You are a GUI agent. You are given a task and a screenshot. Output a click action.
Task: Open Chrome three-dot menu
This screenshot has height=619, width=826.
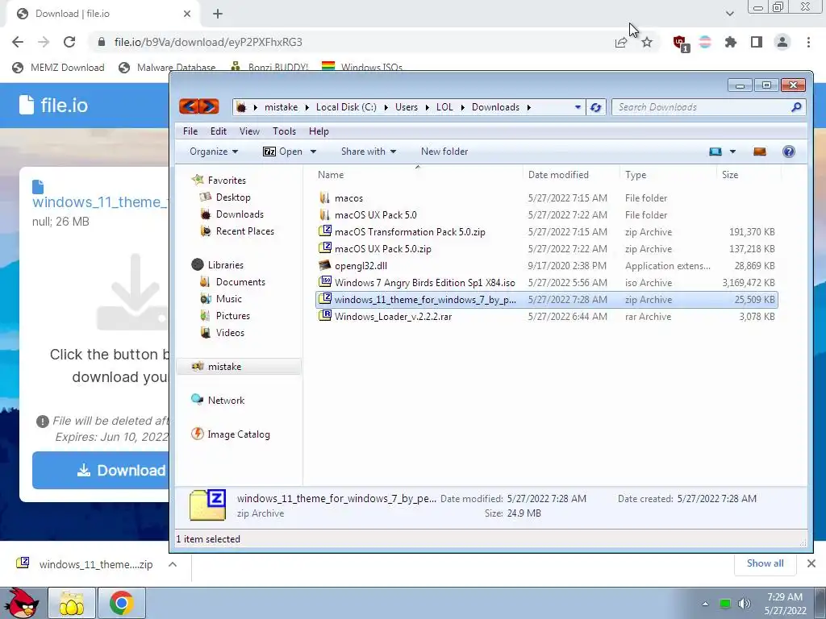click(808, 42)
